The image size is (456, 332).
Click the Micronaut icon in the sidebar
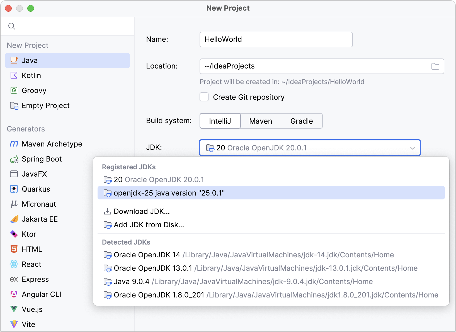tap(14, 204)
